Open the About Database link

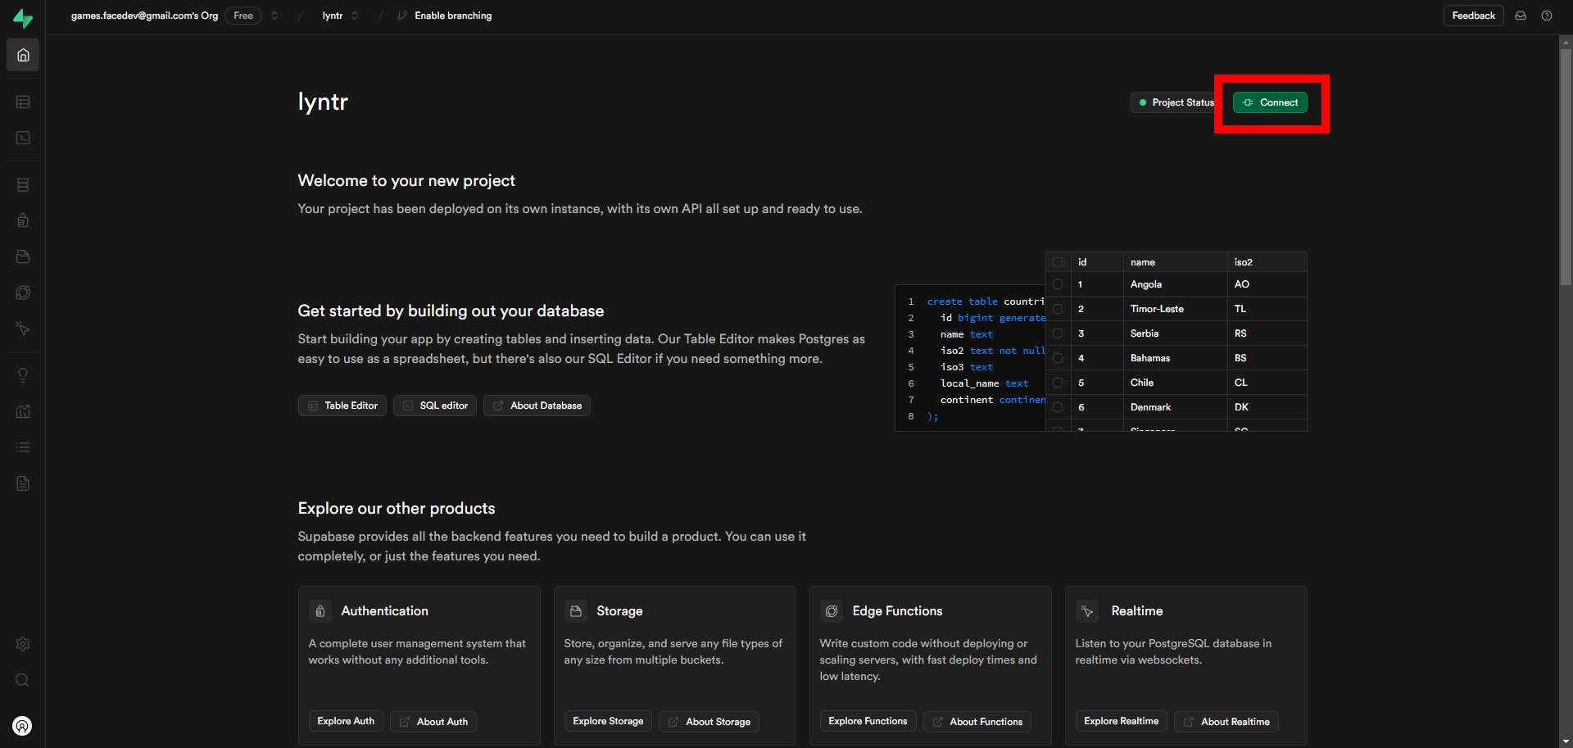537,406
